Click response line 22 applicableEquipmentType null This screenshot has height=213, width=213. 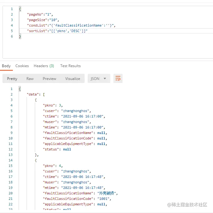(x=75, y=204)
